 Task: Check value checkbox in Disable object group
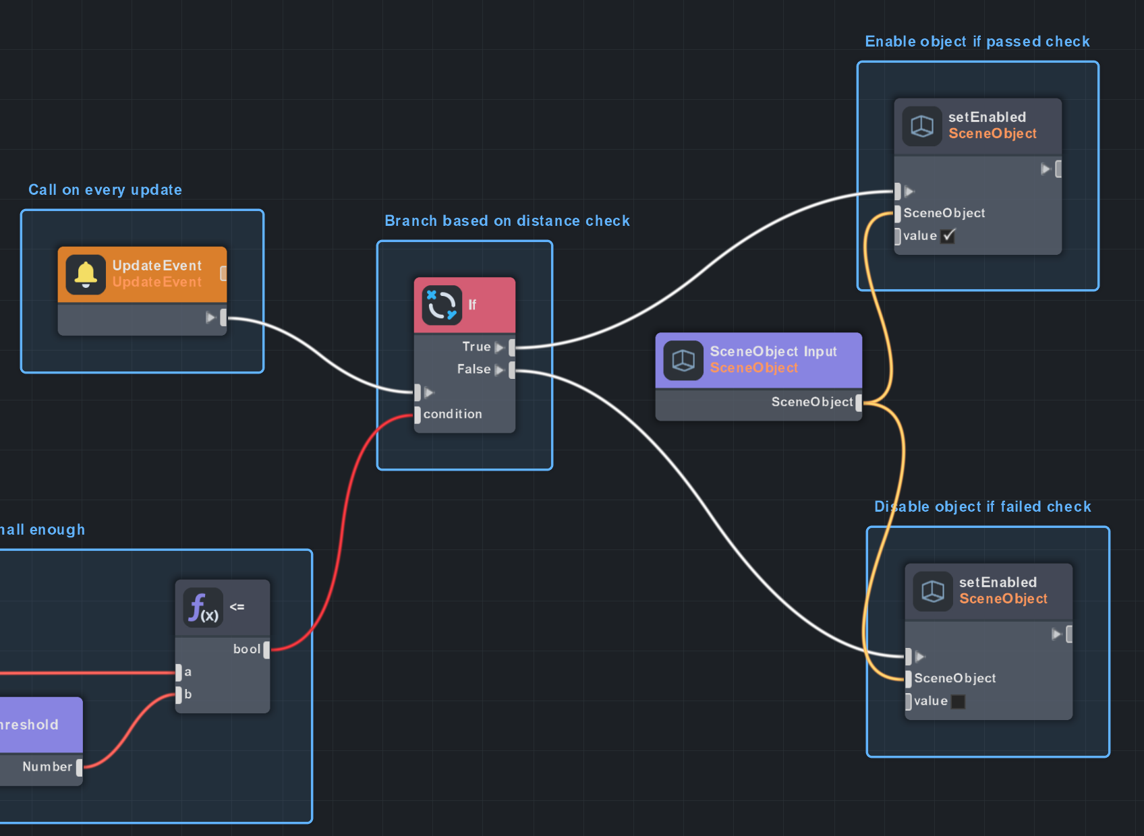[x=958, y=701]
